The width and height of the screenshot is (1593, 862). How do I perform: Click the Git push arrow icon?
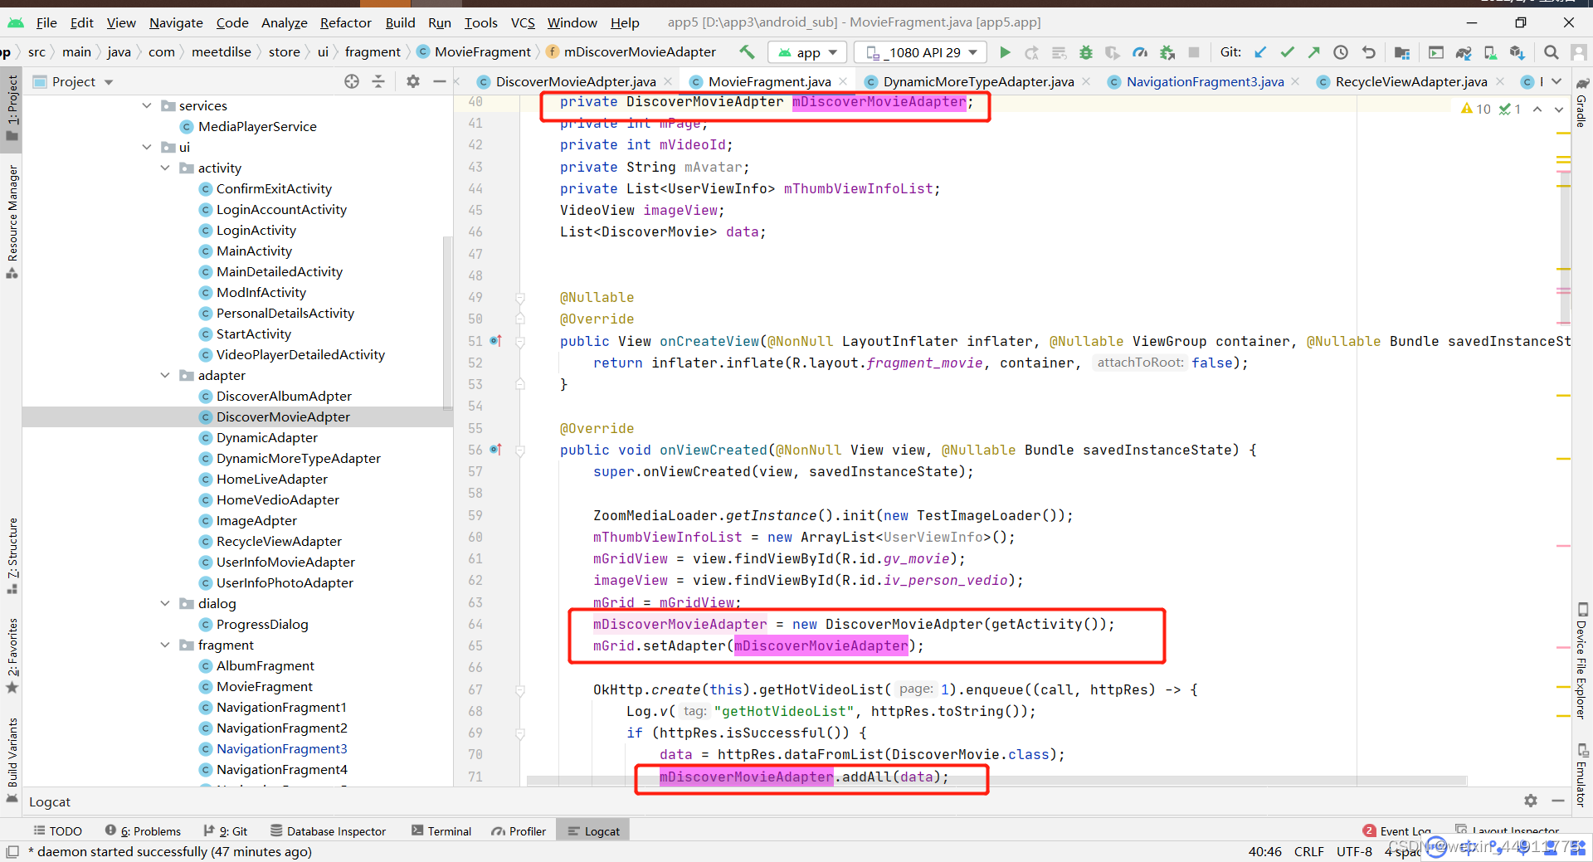pos(1314,52)
